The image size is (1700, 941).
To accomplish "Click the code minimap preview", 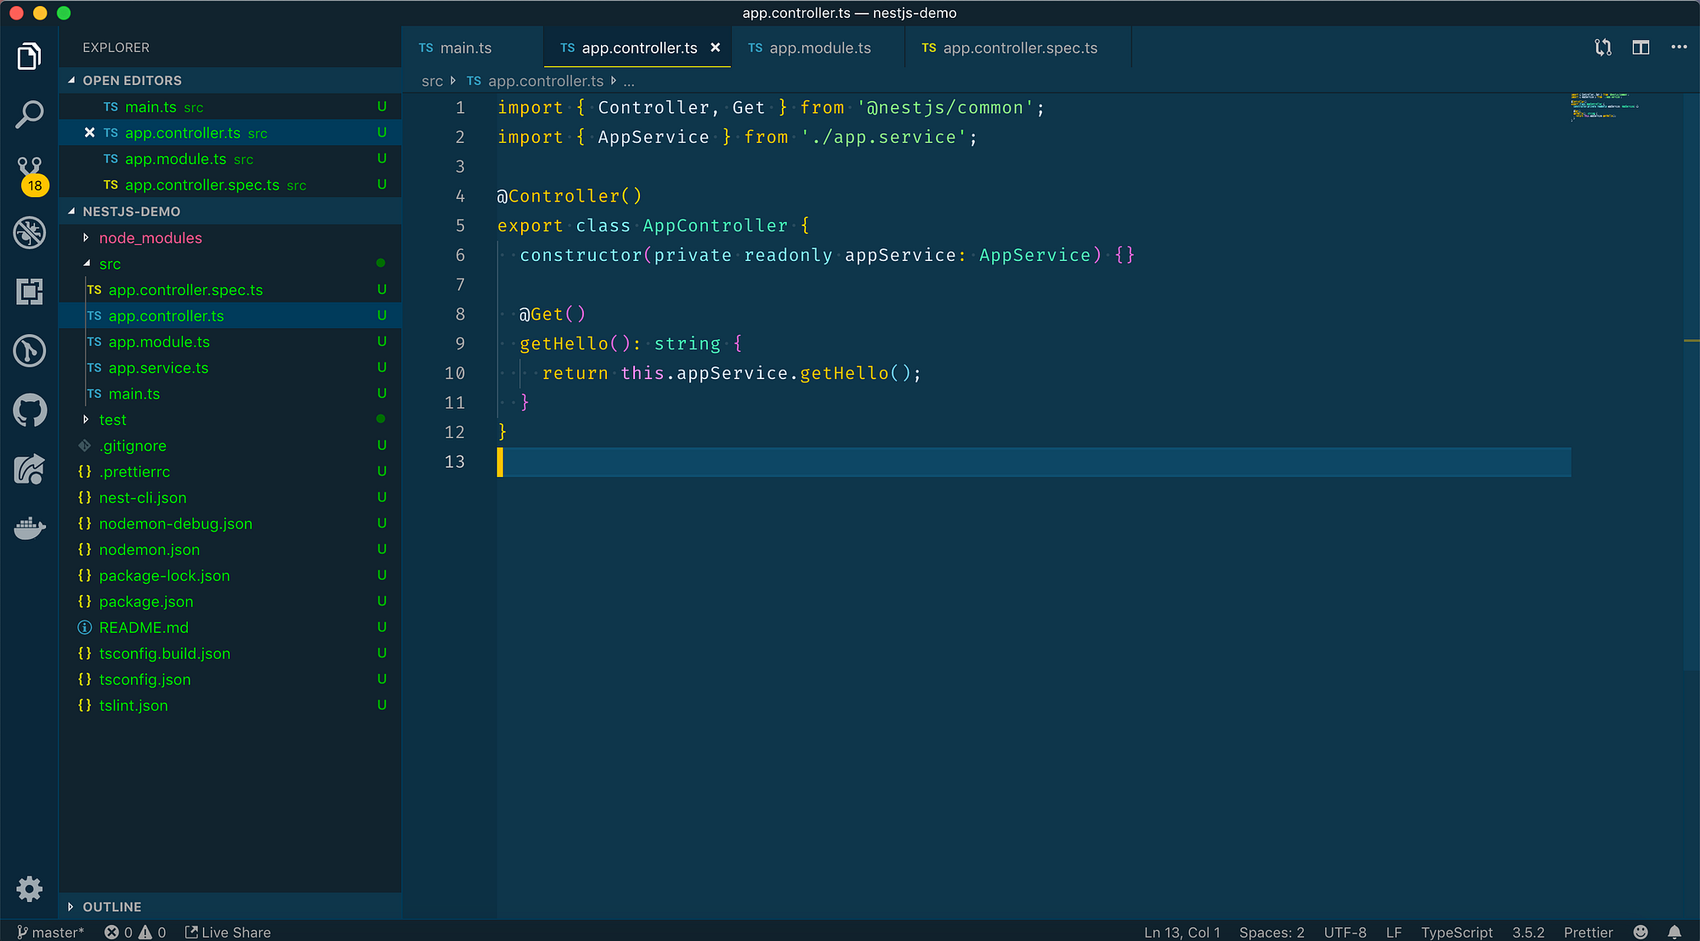I will [1603, 106].
